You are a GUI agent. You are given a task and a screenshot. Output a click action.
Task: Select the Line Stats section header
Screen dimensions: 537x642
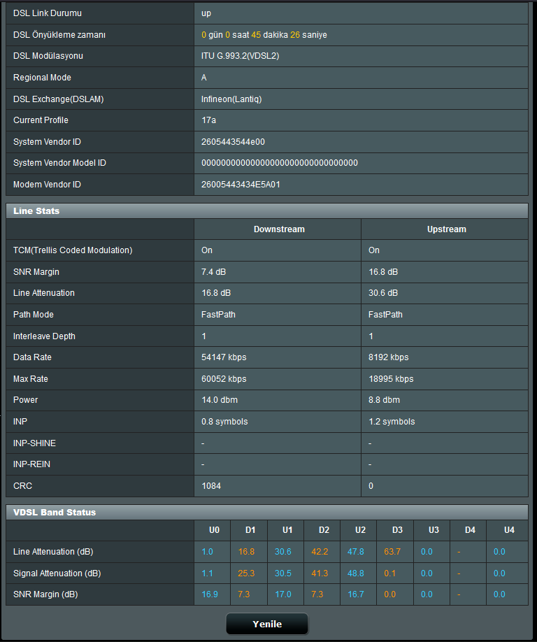(267, 211)
